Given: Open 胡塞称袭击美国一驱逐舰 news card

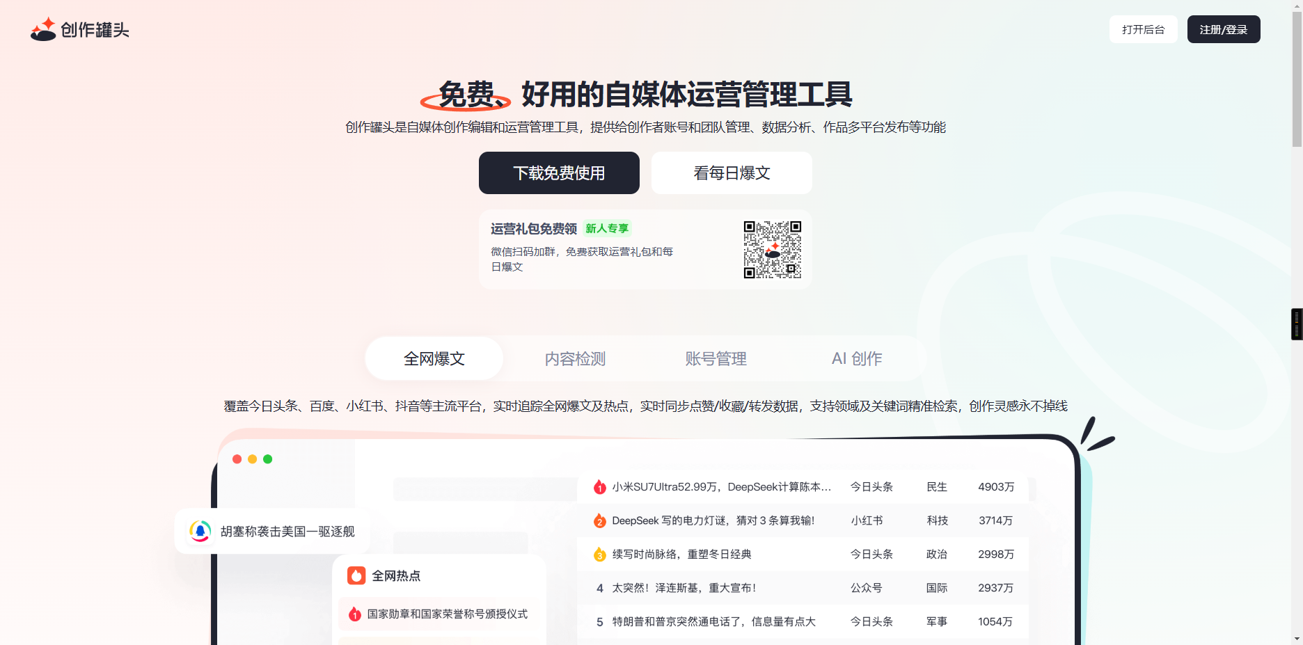Looking at the screenshot, I should coord(271,532).
